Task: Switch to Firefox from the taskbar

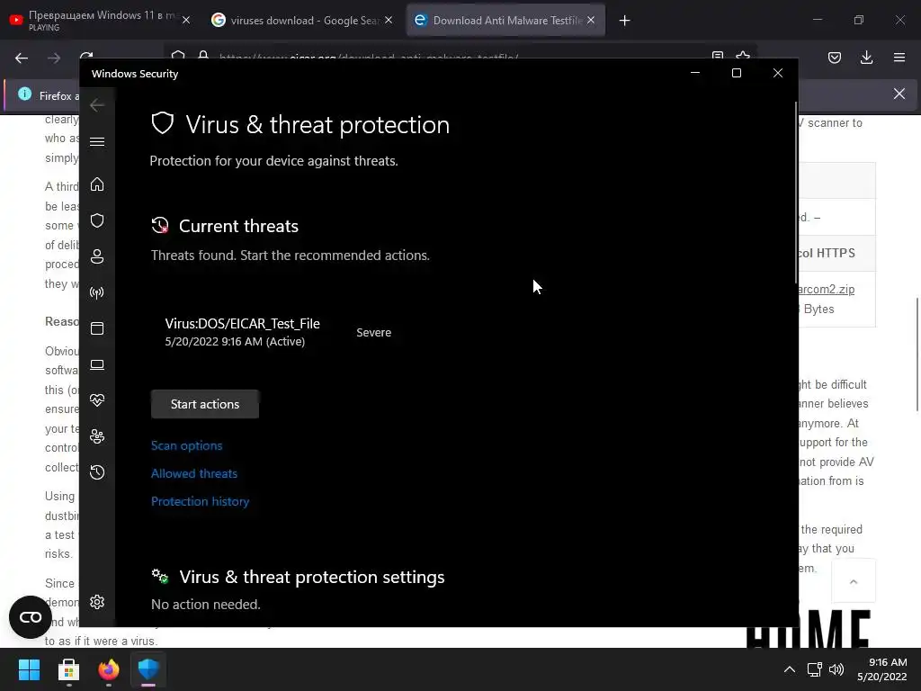Action: [x=109, y=669]
